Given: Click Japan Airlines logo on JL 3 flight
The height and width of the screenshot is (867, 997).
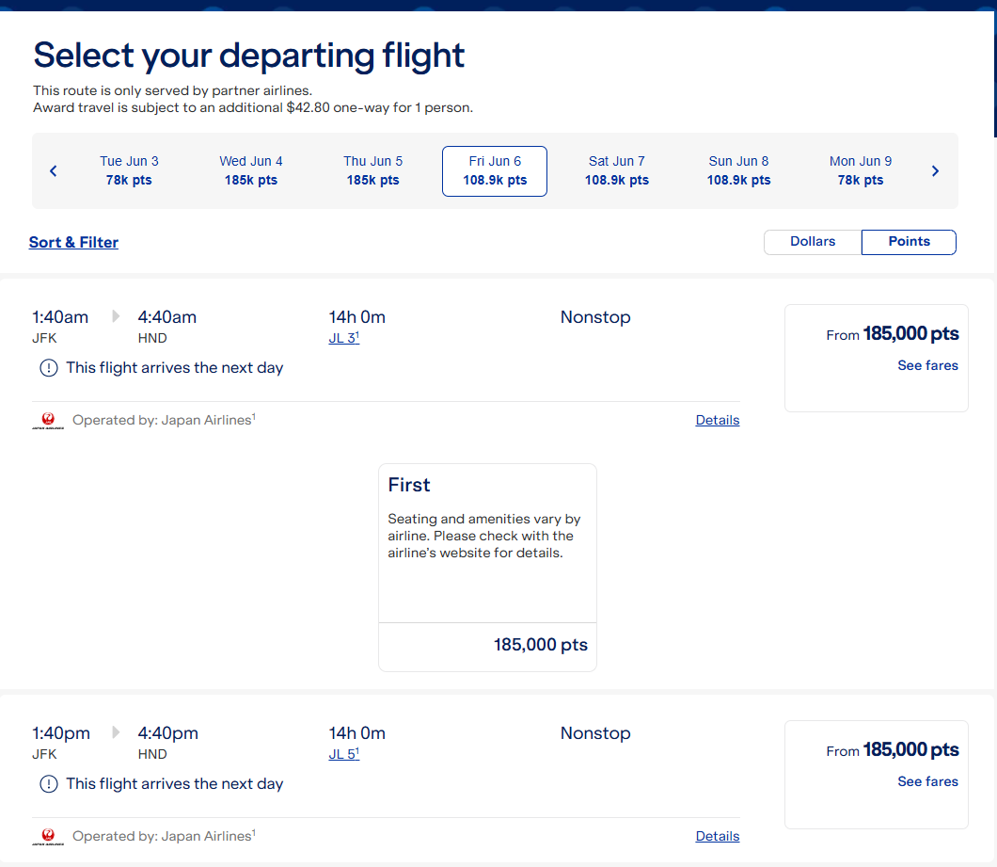Looking at the screenshot, I should [x=47, y=421].
